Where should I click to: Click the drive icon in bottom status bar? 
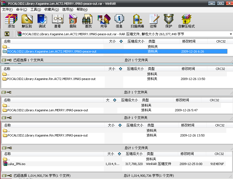(x=4, y=176)
